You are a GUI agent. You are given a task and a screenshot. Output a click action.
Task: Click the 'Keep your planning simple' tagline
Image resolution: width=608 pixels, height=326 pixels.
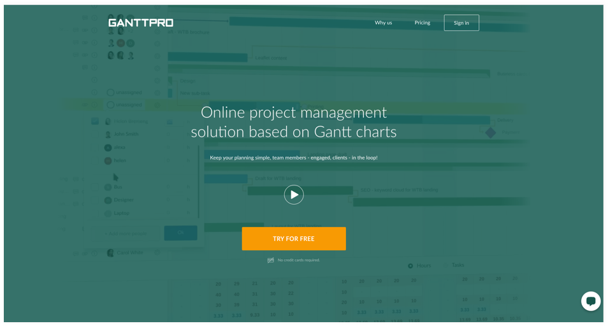click(294, 158)
